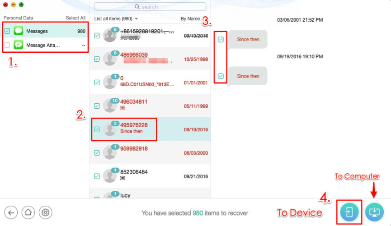This screenshot has height=226, width=391.
Task: Uncheck the Messages category checkbox
Action: [7, 31]
